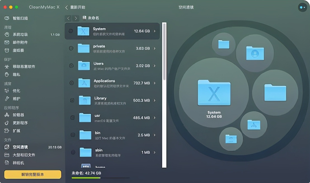Screen dimensions: 310x183
Task: Tick the usr row selection circle
Action: 72,118
